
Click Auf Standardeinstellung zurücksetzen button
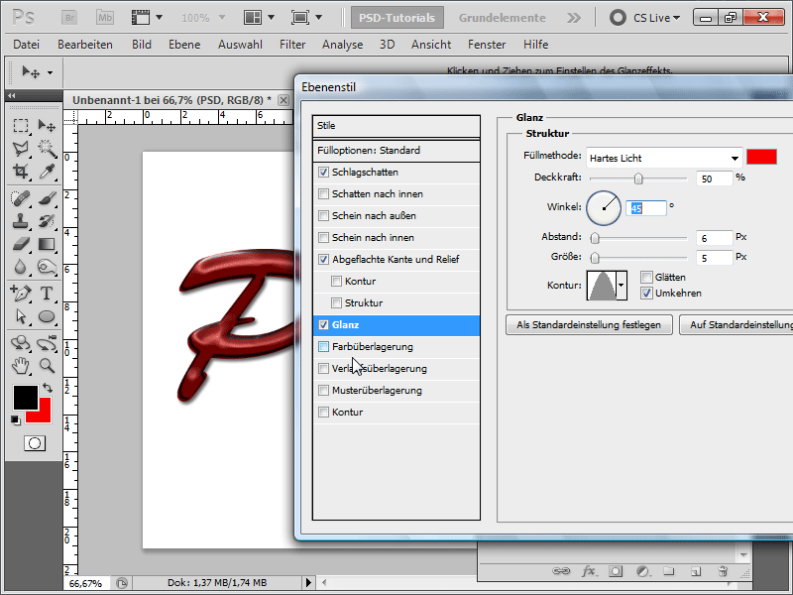pyautogui.click(x=736, y=325)
